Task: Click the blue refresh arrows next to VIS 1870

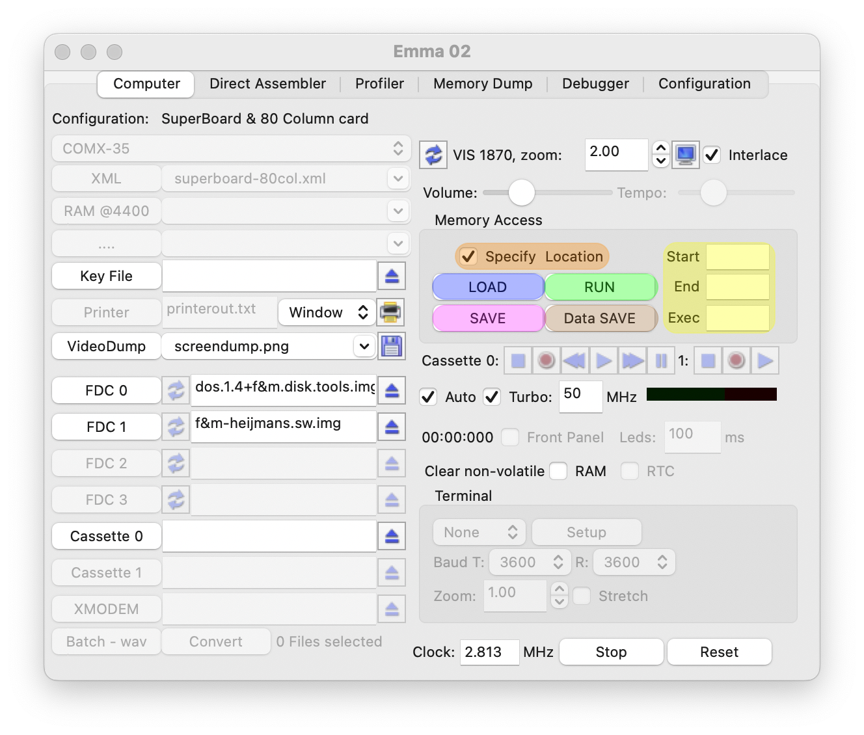Action: [433, 155]
